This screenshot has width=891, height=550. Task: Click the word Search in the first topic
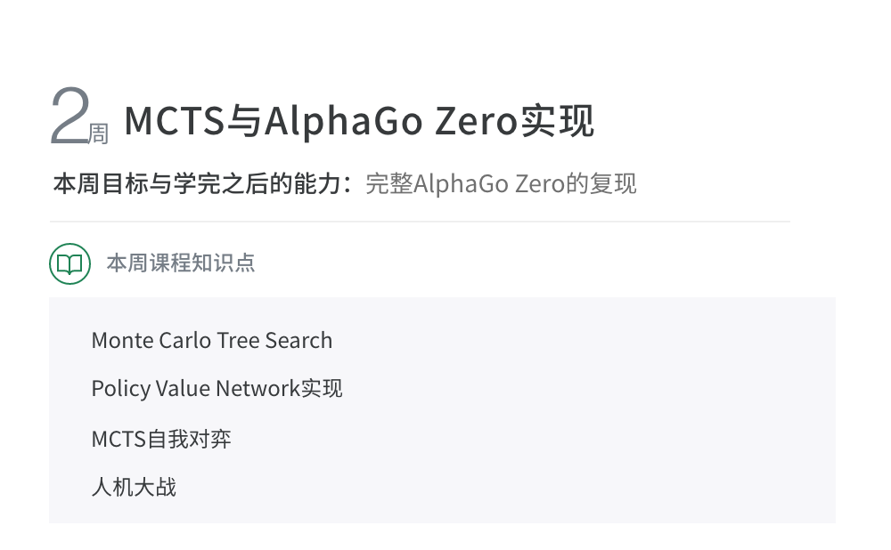pyautogui.click(x=298, y=341)
